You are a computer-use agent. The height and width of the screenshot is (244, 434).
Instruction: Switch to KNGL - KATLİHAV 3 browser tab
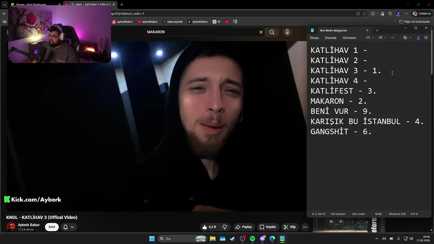pyautogui.click(x=90, y=4)
